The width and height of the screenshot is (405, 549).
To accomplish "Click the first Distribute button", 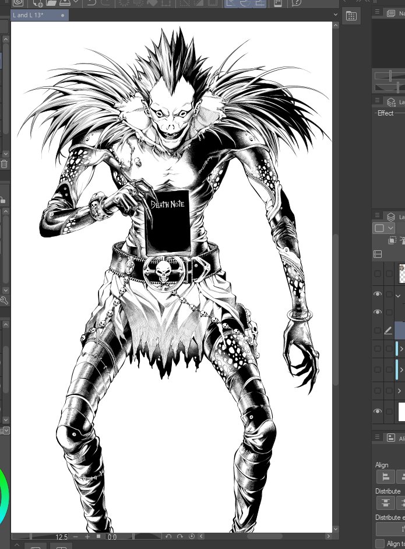I will [x=385, y=503].
